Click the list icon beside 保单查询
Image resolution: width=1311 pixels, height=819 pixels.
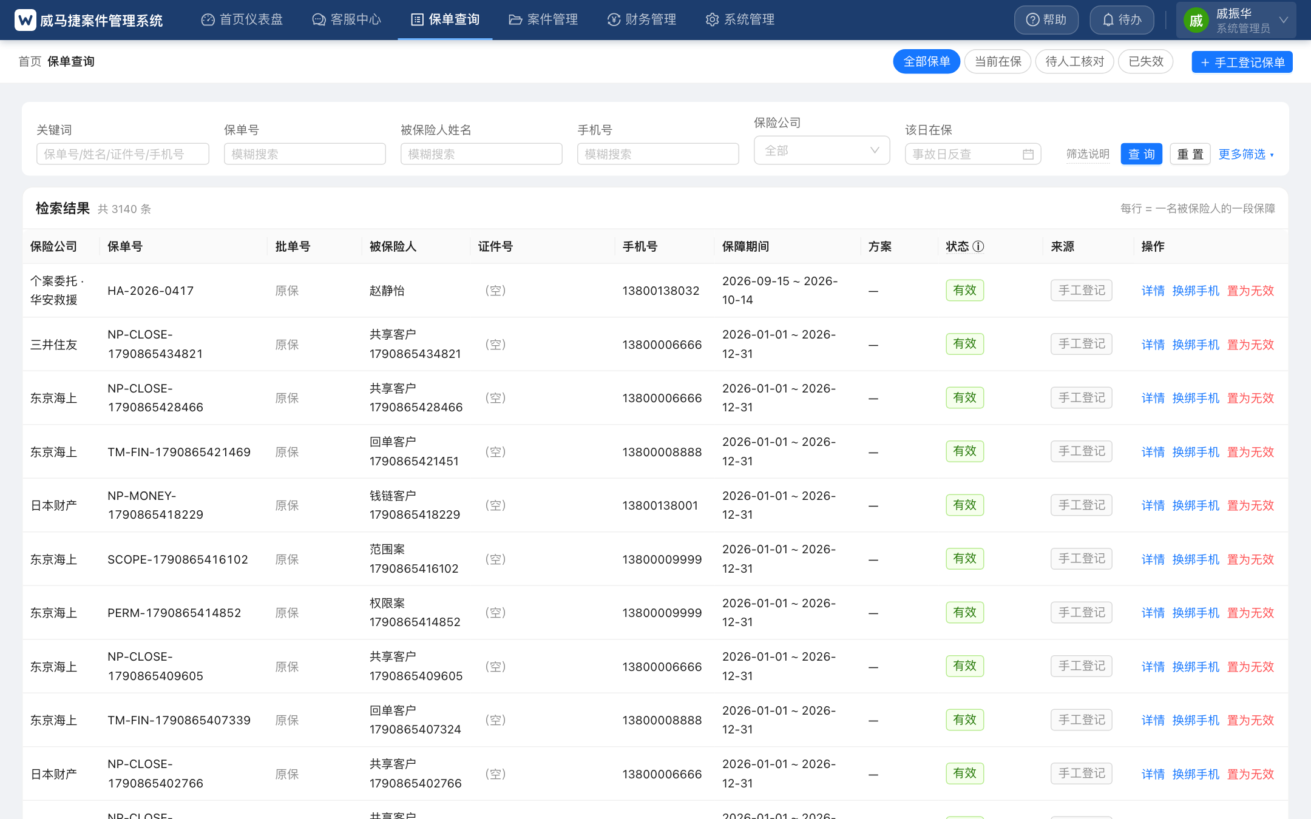pos(417,20)
